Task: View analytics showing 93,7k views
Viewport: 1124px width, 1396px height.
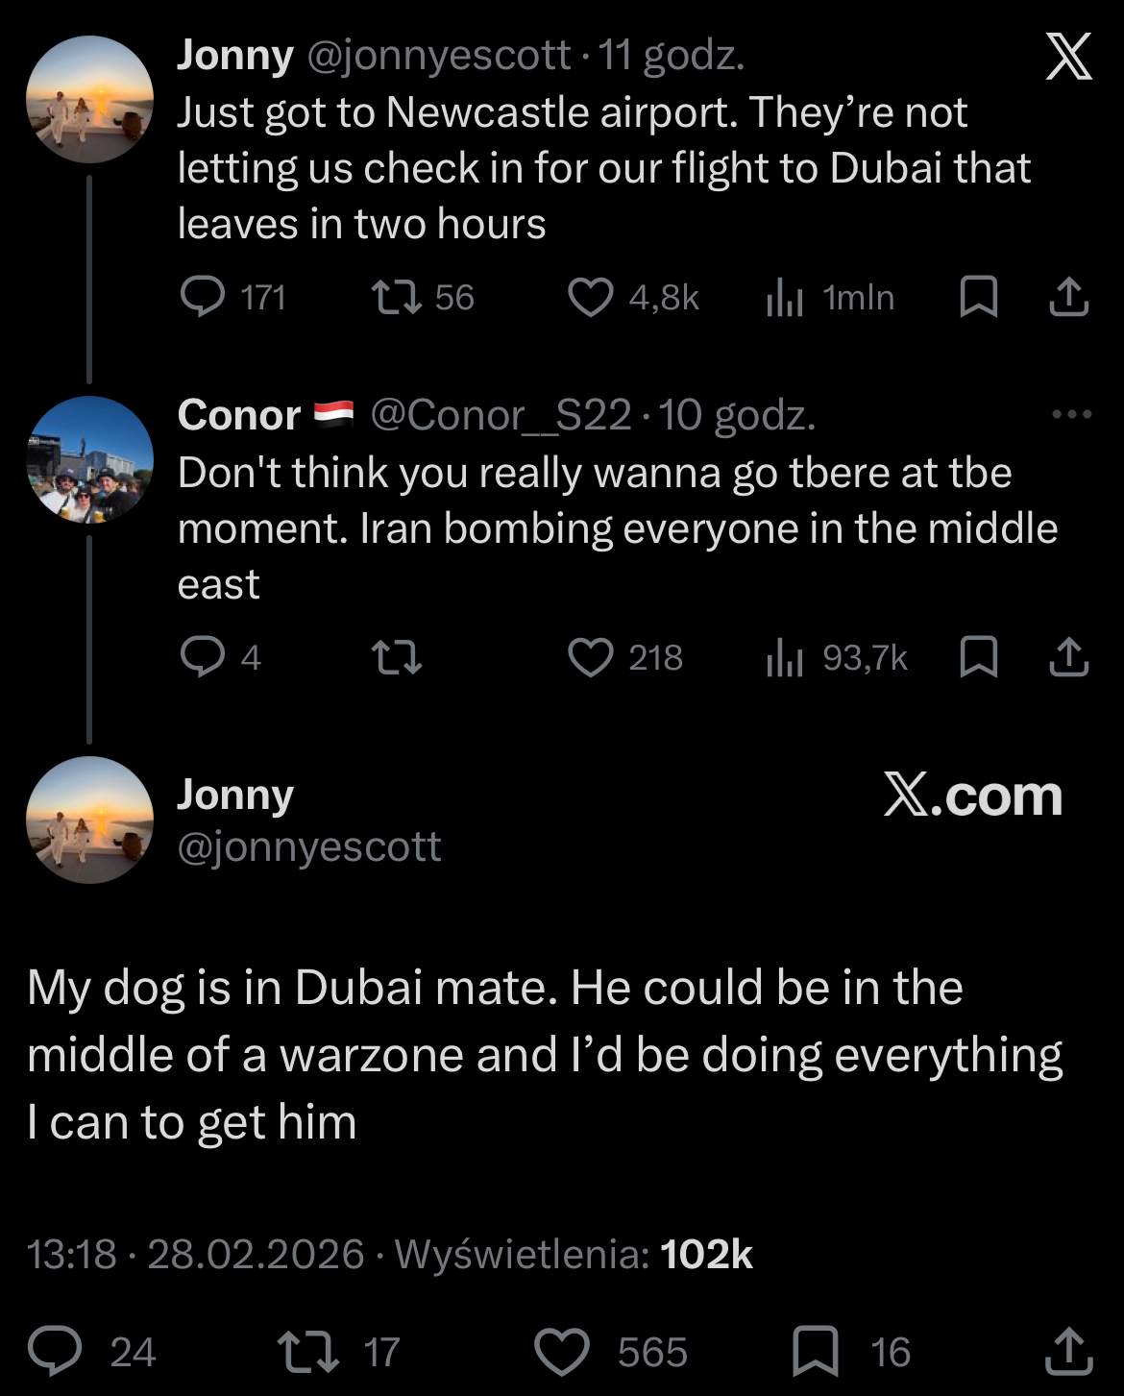Action: tap(785, 658)
